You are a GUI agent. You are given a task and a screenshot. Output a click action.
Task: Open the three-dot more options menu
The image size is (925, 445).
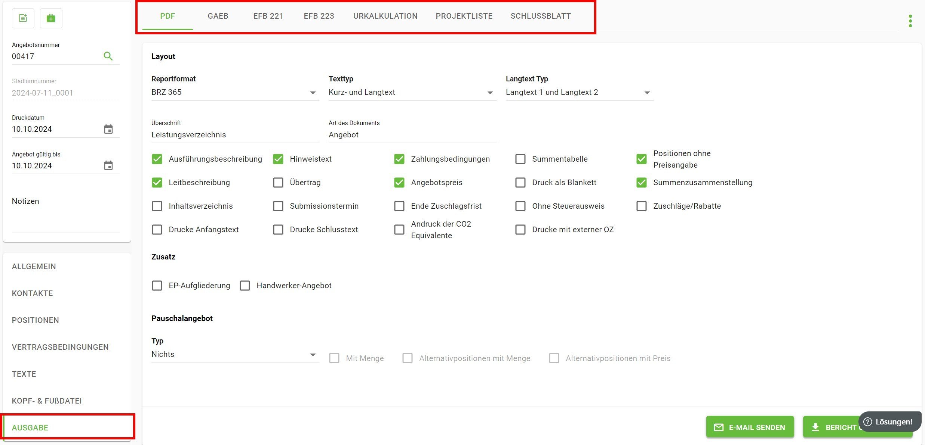point(910,21)
